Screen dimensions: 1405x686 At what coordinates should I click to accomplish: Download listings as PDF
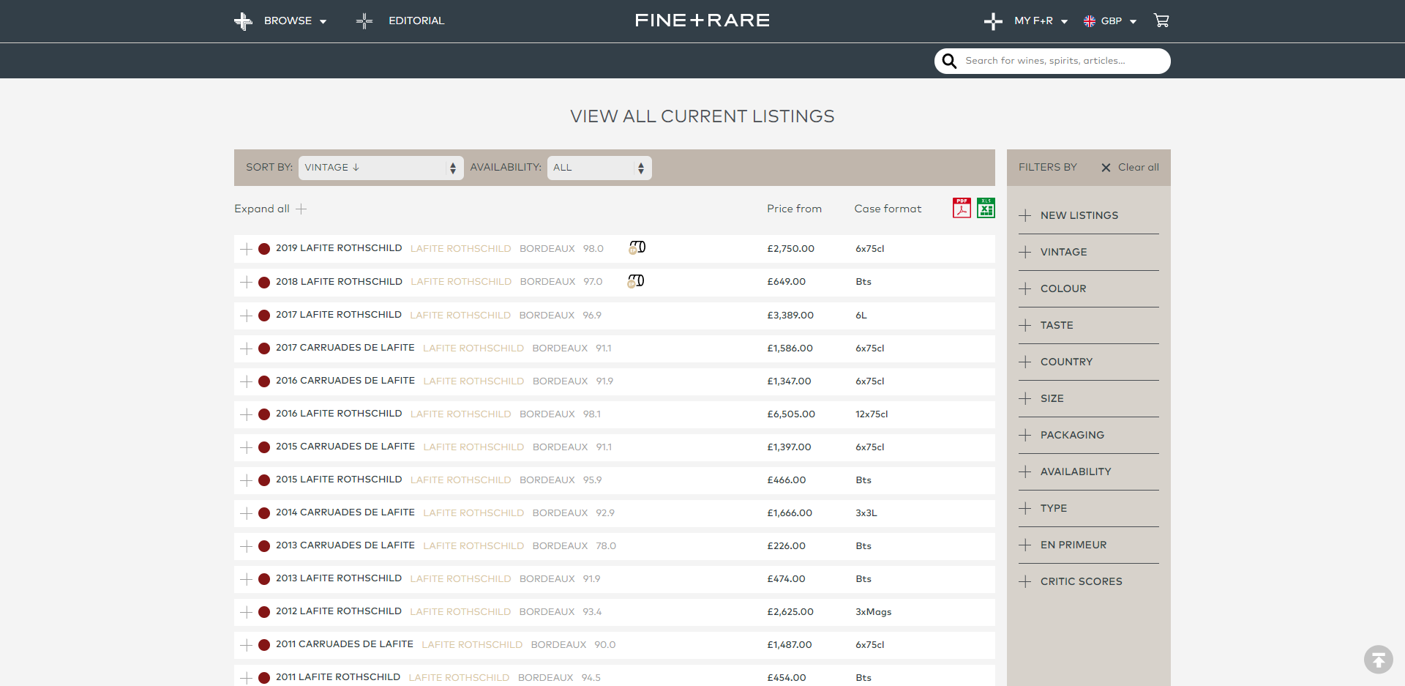click(x=962, y=208)
